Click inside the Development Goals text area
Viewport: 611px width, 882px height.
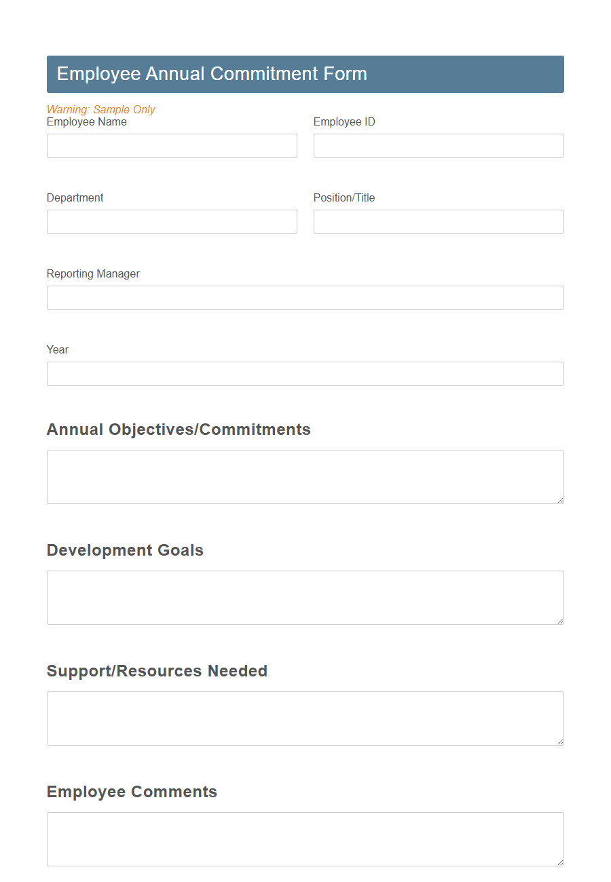click(305, 596)
